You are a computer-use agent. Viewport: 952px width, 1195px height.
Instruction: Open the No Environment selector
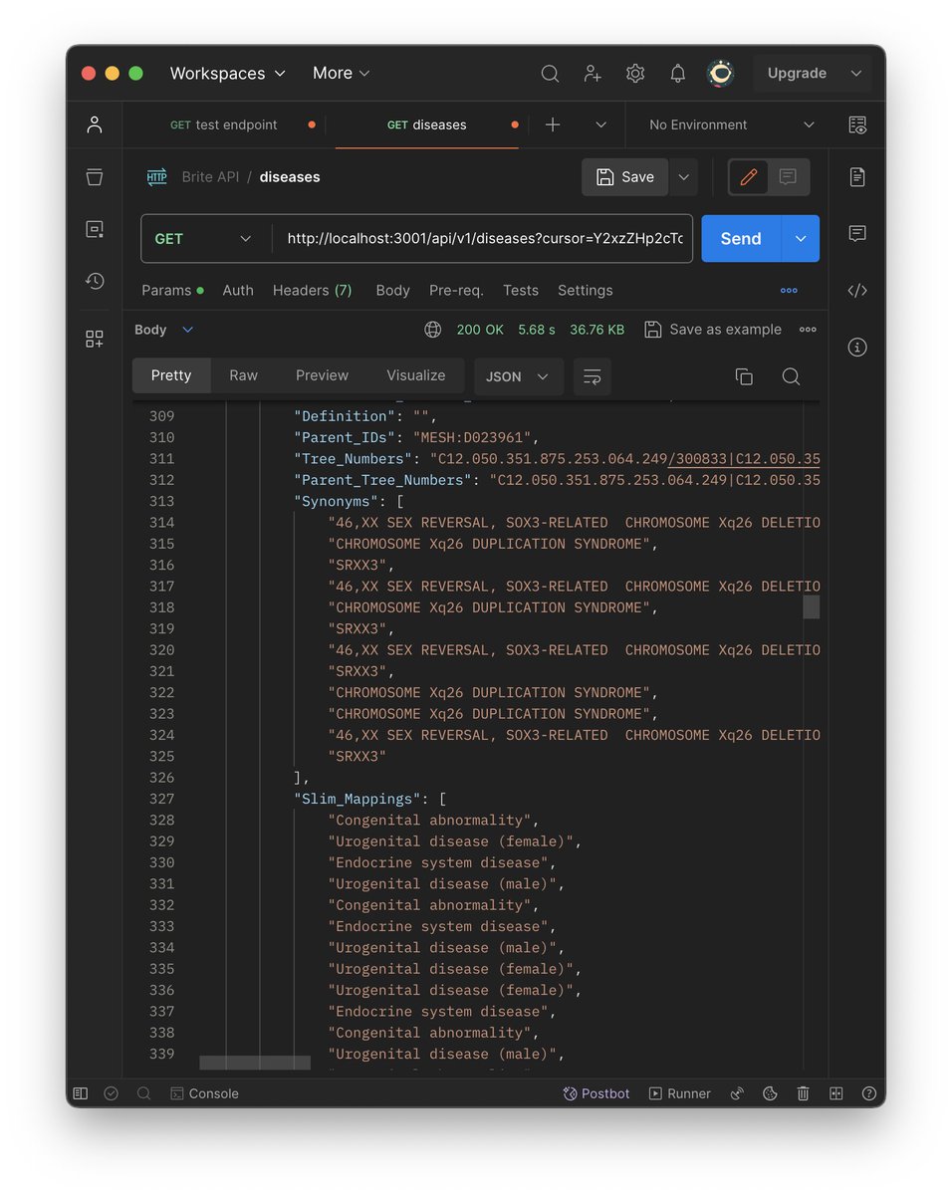731,124
